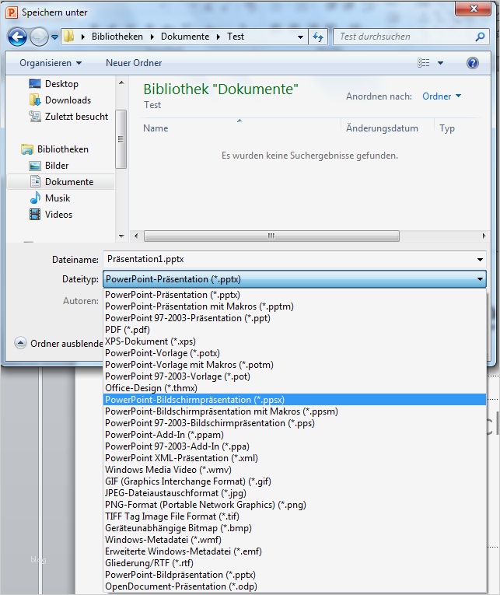Go back with the blue back arrow
500x595 pixels.
[17, 37]
